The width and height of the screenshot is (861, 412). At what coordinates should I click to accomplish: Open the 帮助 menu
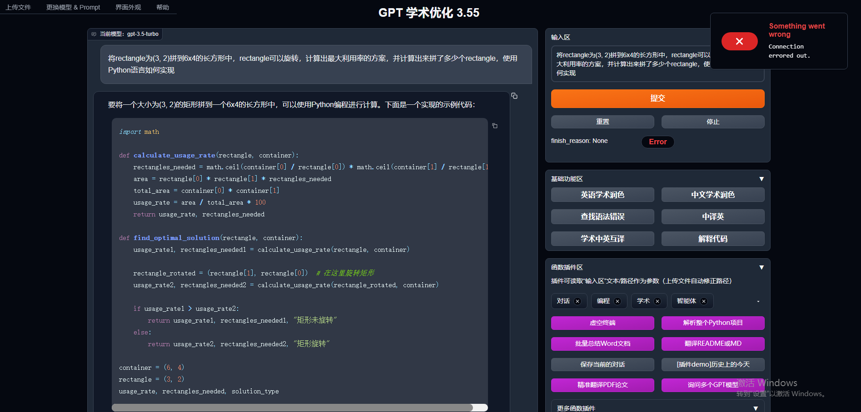click(x=163, y=7)
